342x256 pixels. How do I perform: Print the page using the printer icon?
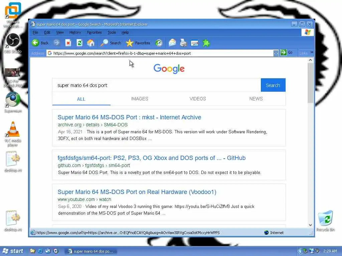[x=183, y=43]
